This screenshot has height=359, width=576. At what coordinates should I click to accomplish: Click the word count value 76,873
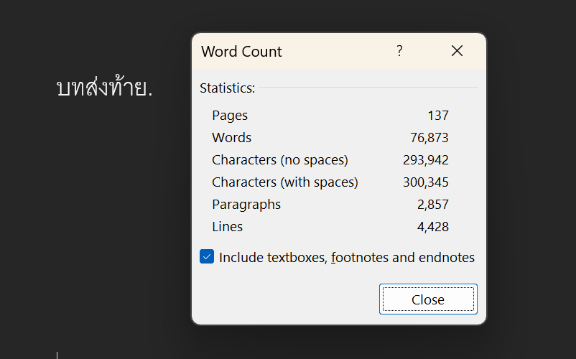point(429,138)
